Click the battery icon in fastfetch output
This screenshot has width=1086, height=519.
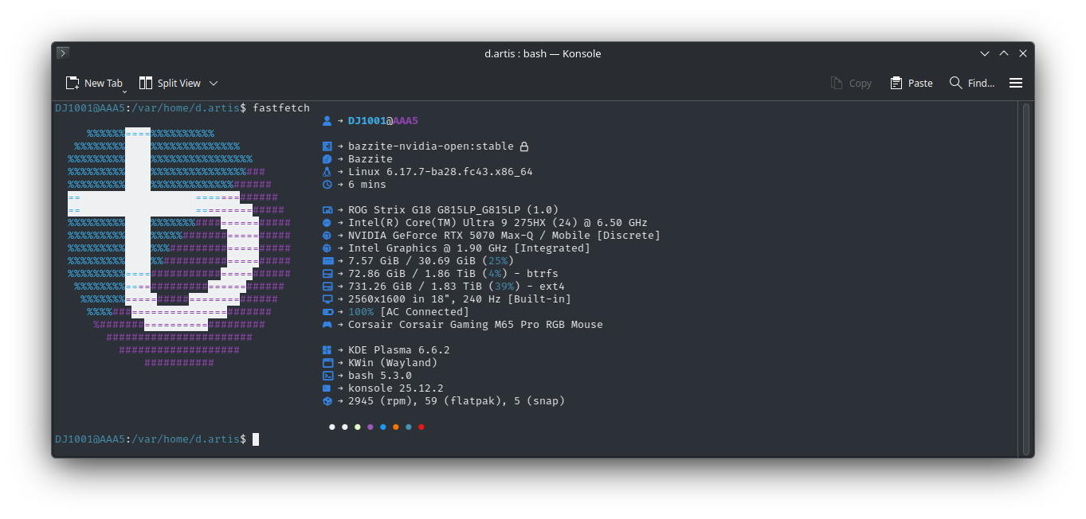point(327,311)
